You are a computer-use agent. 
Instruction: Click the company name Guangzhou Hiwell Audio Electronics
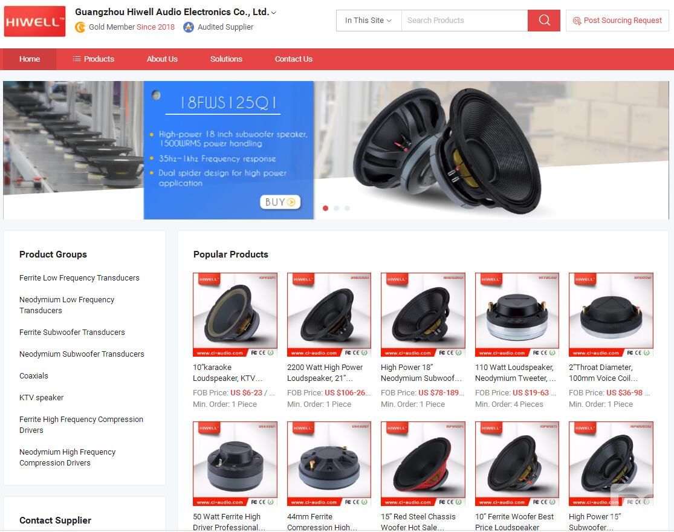coord(172,12)
